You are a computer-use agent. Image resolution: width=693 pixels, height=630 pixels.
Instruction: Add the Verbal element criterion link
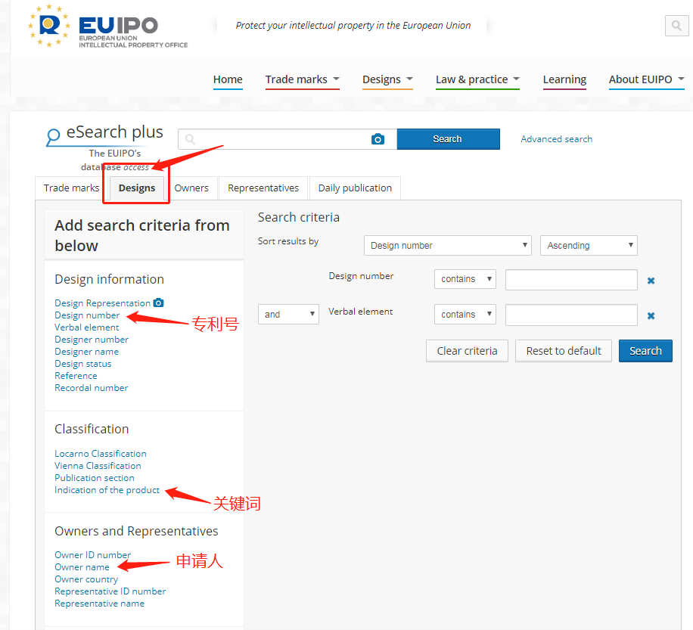pos(86,327)
